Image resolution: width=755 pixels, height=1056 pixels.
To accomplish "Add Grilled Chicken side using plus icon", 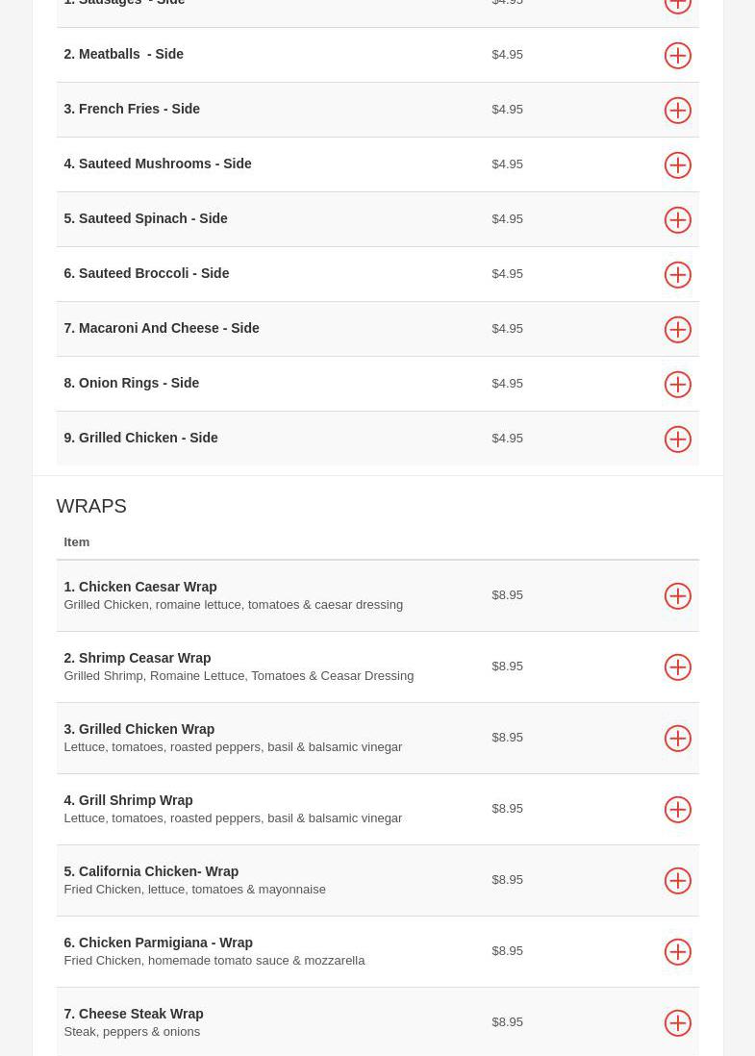I will [678, 440].
